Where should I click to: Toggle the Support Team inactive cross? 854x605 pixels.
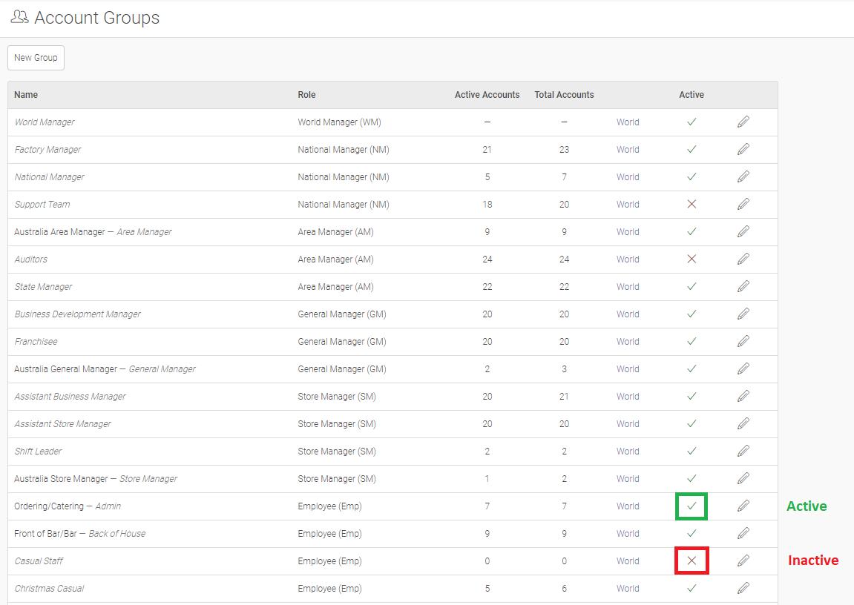(692, 204)
